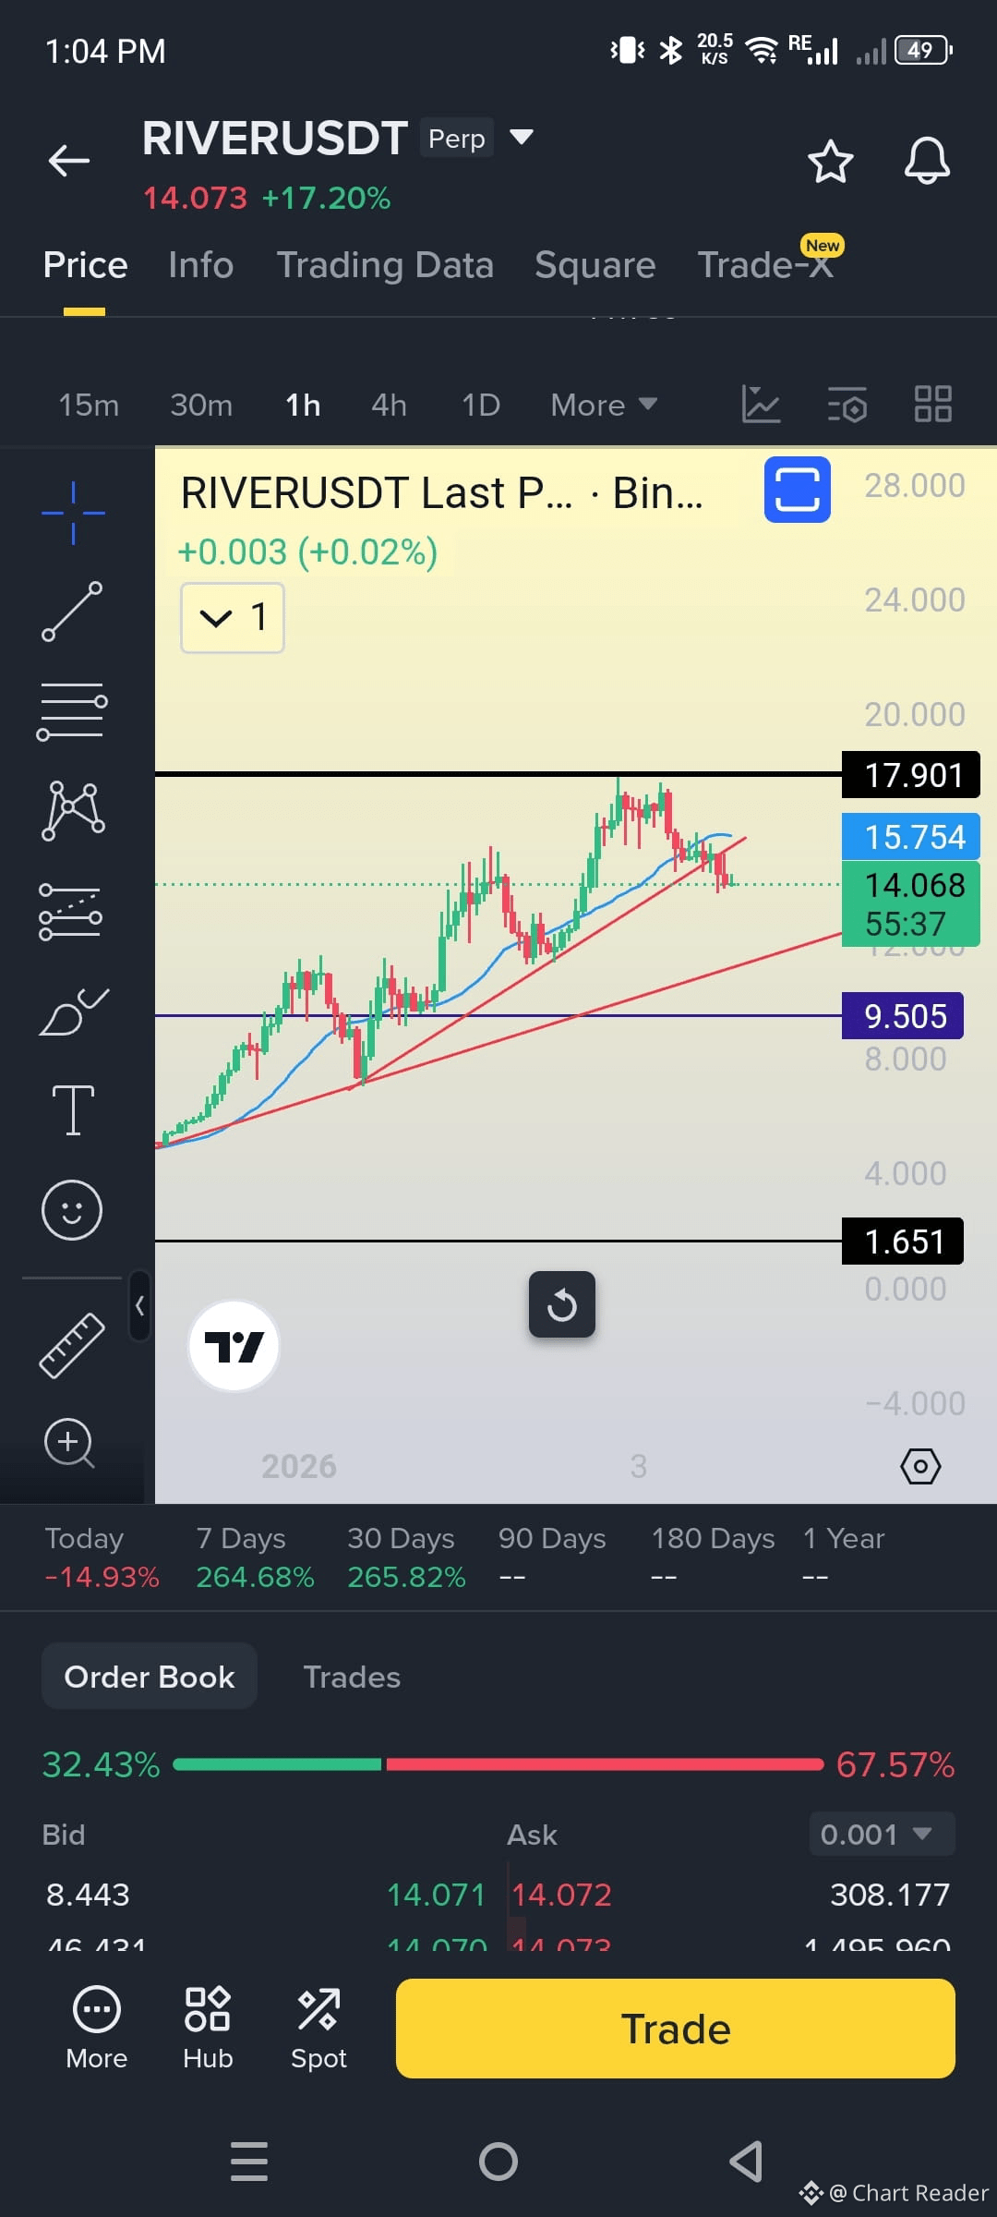Select the 4h timeframe
997x2217 pixels.
[389, 405]
